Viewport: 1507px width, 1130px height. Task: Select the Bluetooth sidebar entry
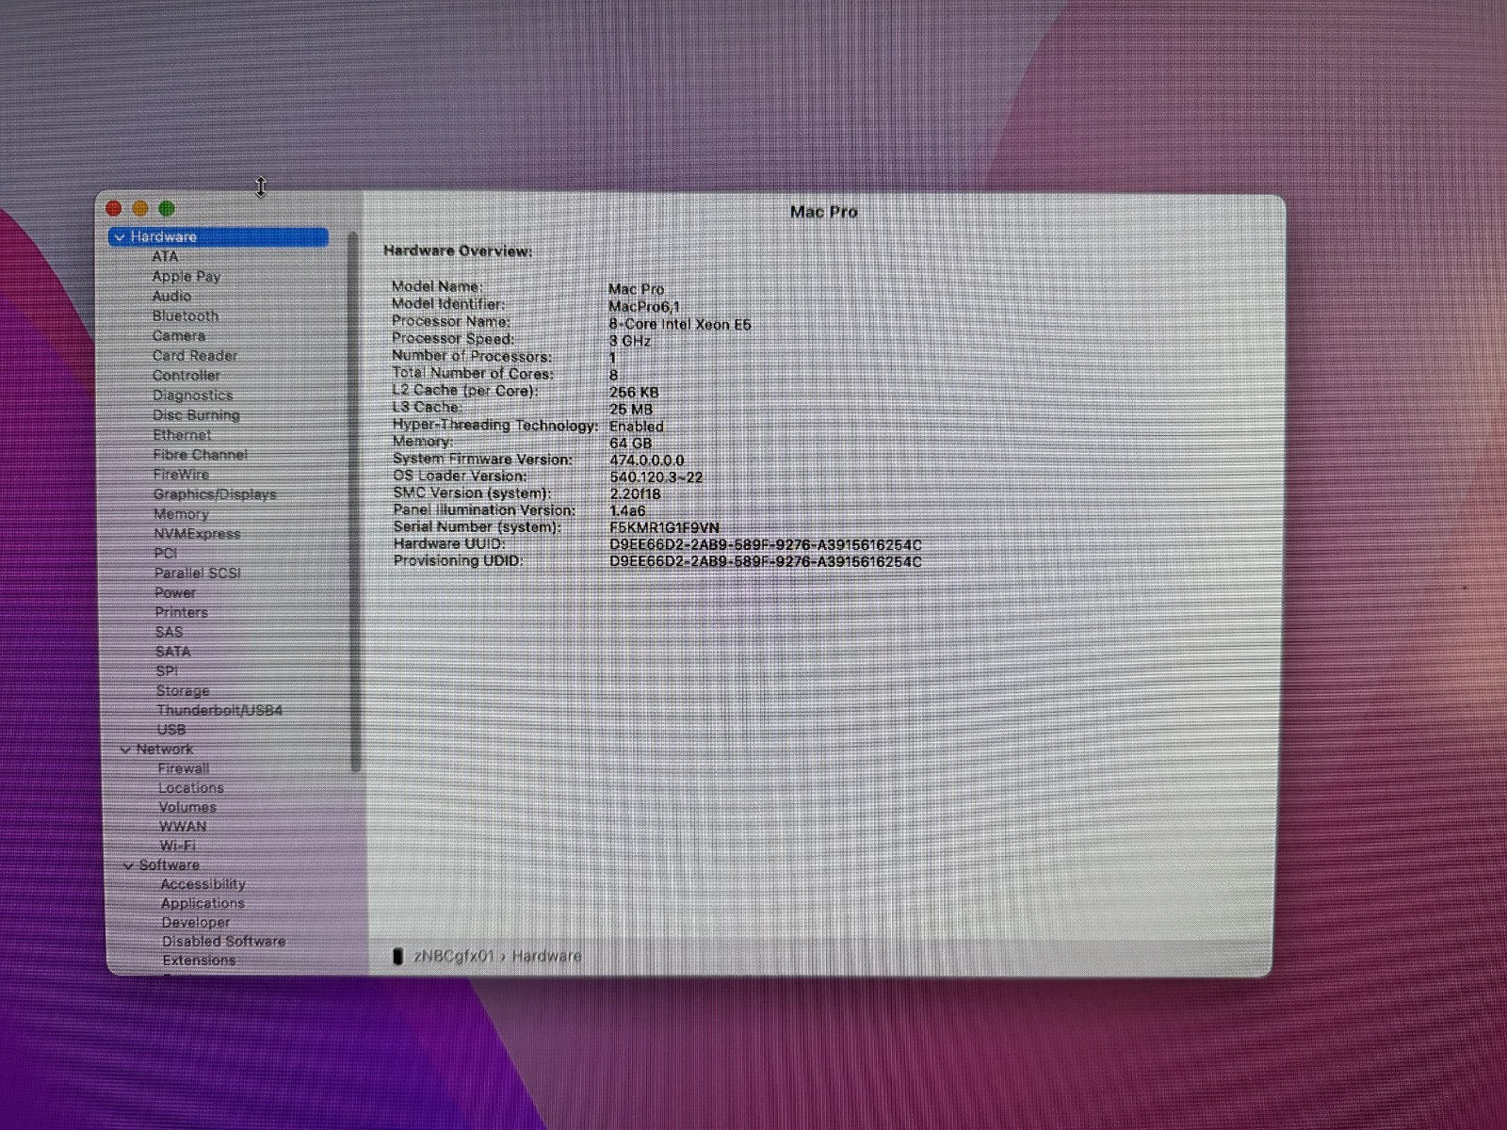tap(186, 316)
